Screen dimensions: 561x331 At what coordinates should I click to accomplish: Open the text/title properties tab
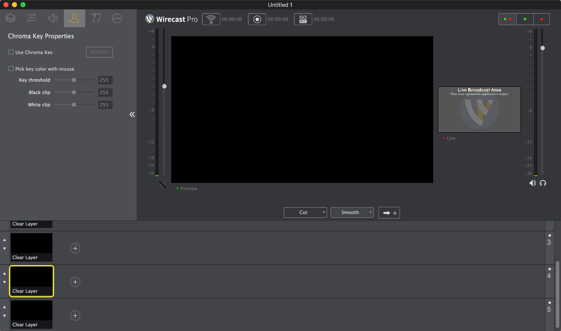pos(96,18)
